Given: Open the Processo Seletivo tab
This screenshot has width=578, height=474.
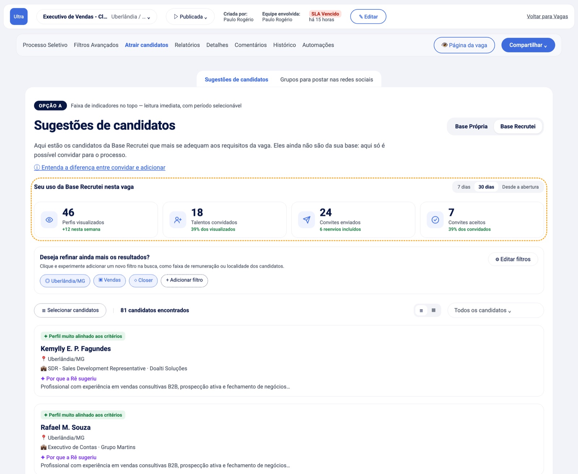Looking at the screenshot, I should (x=45, y=45).
